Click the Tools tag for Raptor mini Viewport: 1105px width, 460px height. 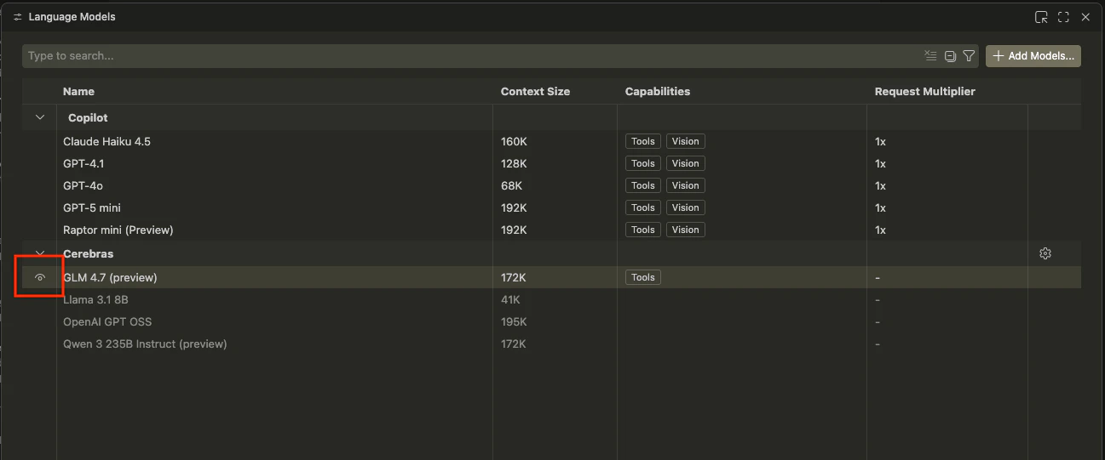tap(643, 230)
